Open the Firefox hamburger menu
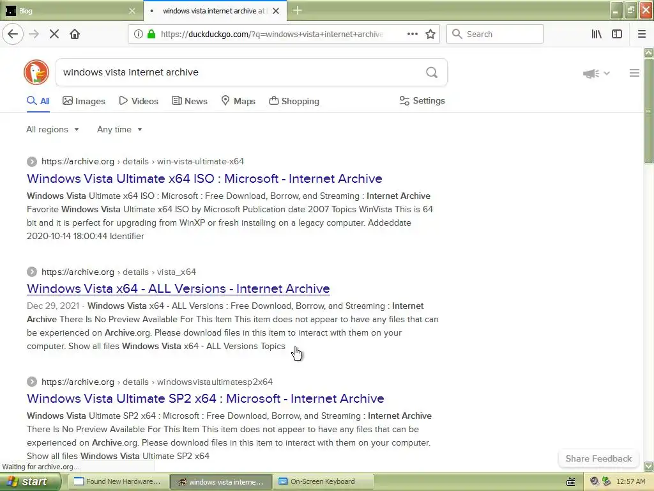This screenshot has width=654, height=491. tap(642, 35)
